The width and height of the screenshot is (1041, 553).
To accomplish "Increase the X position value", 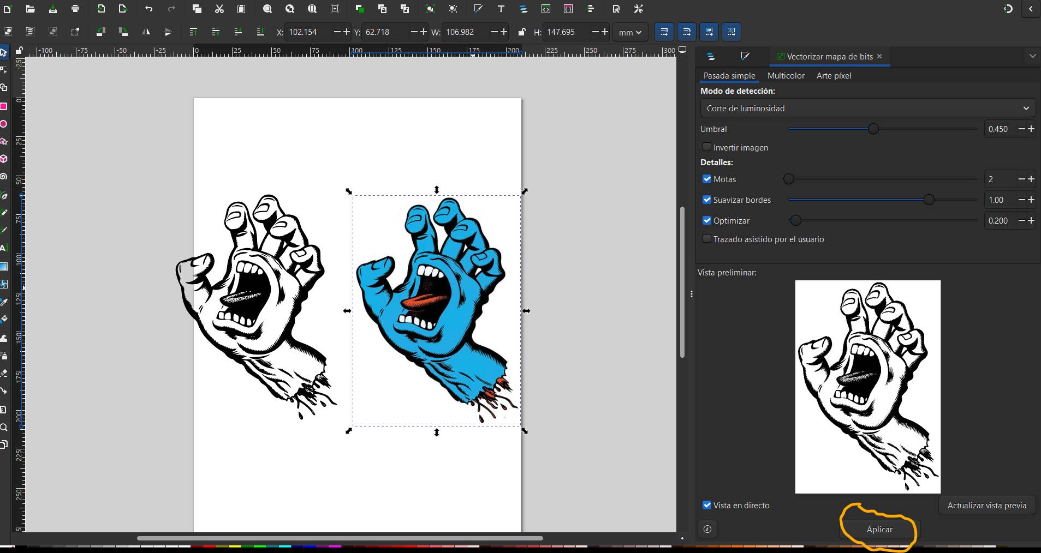I will [346, 32].
